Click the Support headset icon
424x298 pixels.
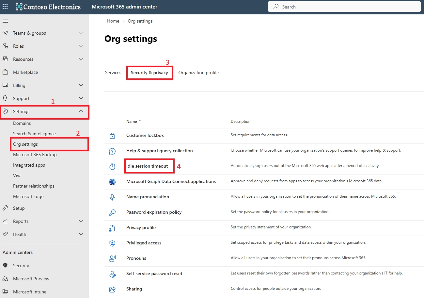point(5,98)
